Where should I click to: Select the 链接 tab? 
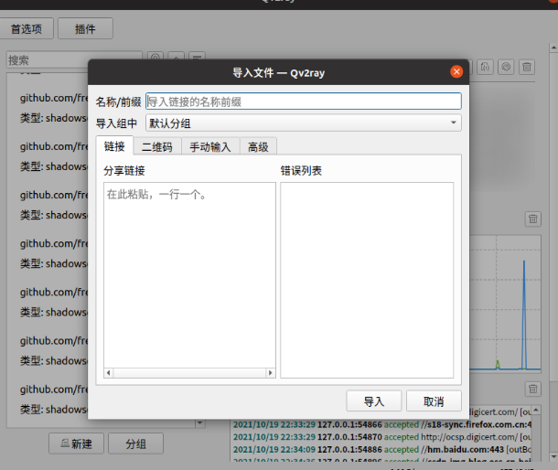click(x=114, y=146)
